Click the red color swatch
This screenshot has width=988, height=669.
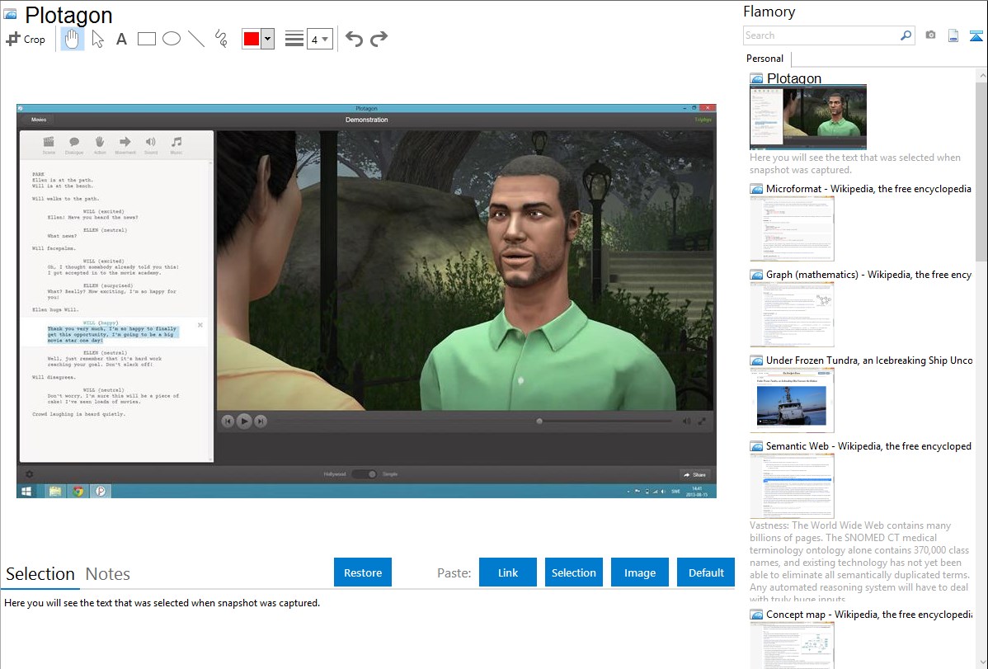[252, 39]
